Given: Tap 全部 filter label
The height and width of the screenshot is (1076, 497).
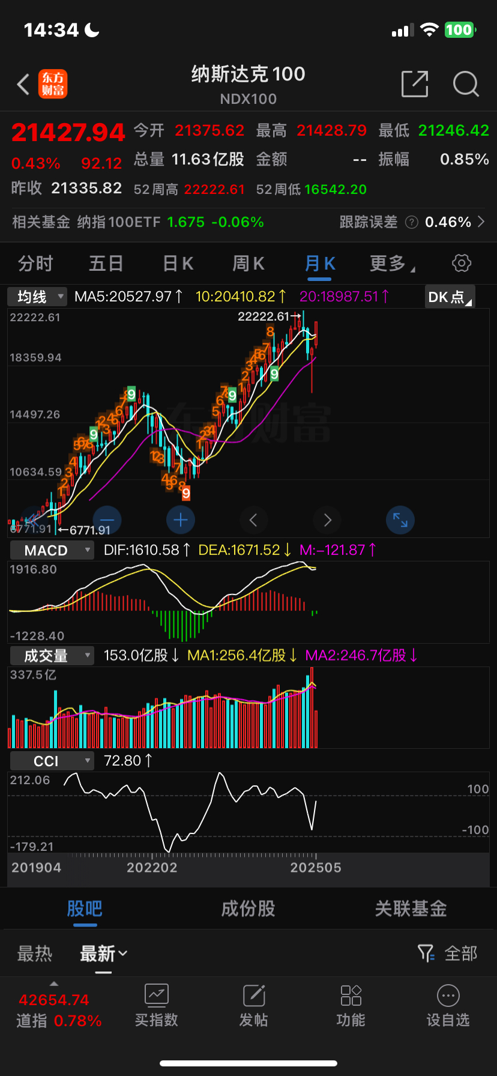Looking at the screenshot, I should point(461,953).
